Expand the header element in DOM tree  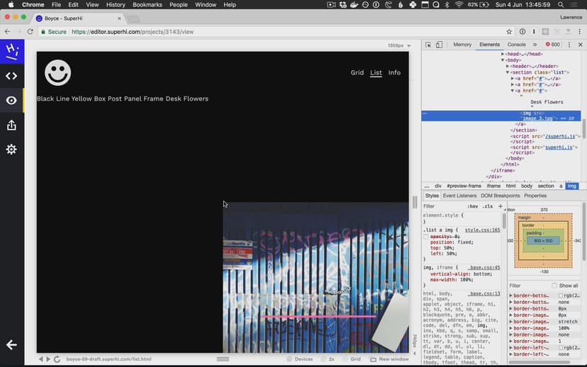click(508, 66)
